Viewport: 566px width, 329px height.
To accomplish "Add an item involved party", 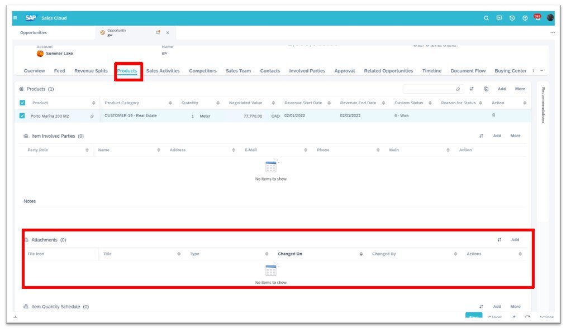I will pyautogui.click(x=497, y=136).
